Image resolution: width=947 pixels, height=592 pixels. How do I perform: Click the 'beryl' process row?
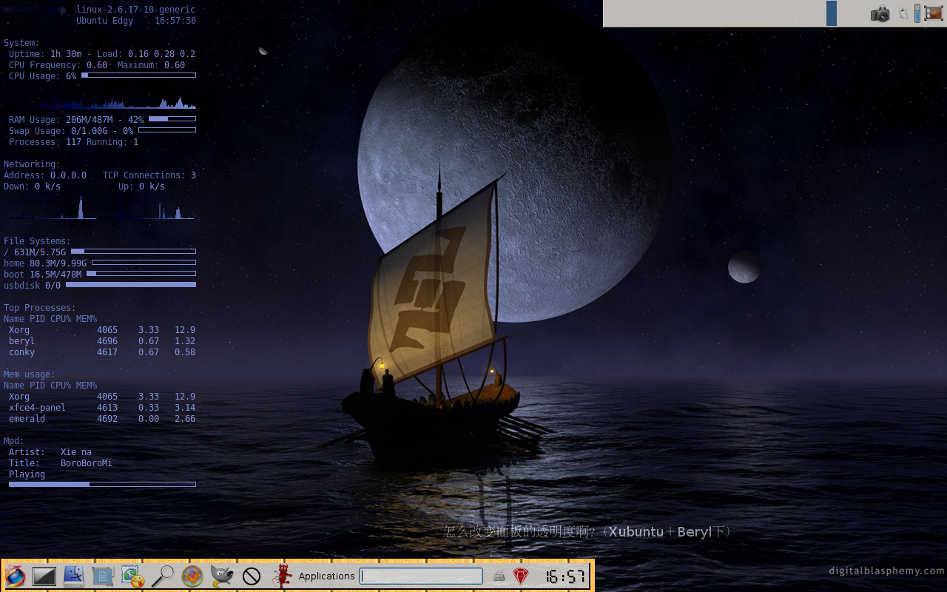click(x=102, y=341)
